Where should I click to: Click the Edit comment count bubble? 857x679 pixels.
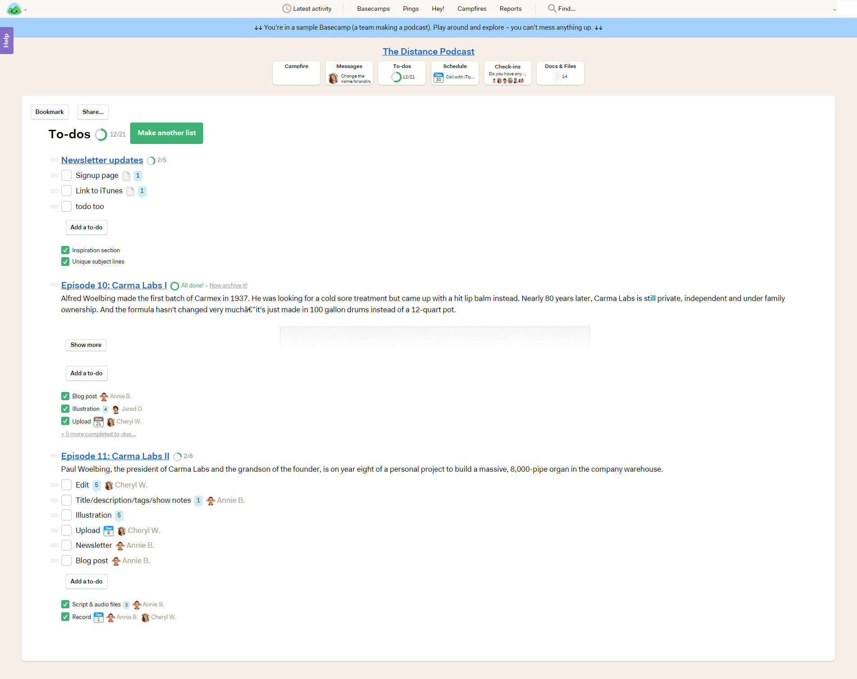coord(96,485)
